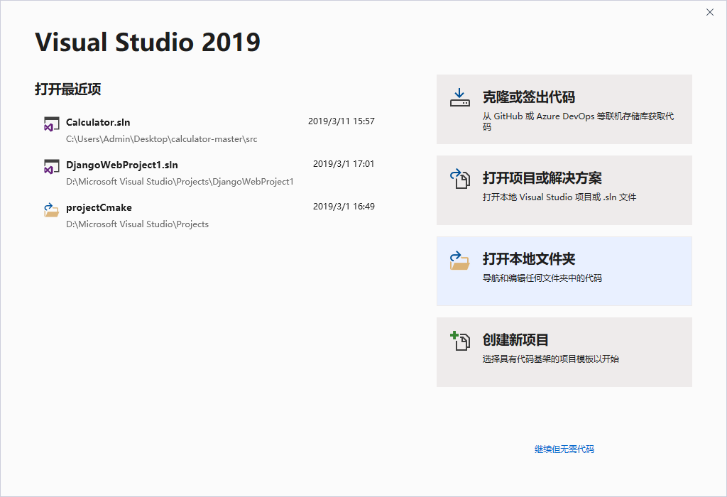Click path D:\Microsoft Visual Studio\Projects\DjangoWebProject1

click(x=180, y=182)
